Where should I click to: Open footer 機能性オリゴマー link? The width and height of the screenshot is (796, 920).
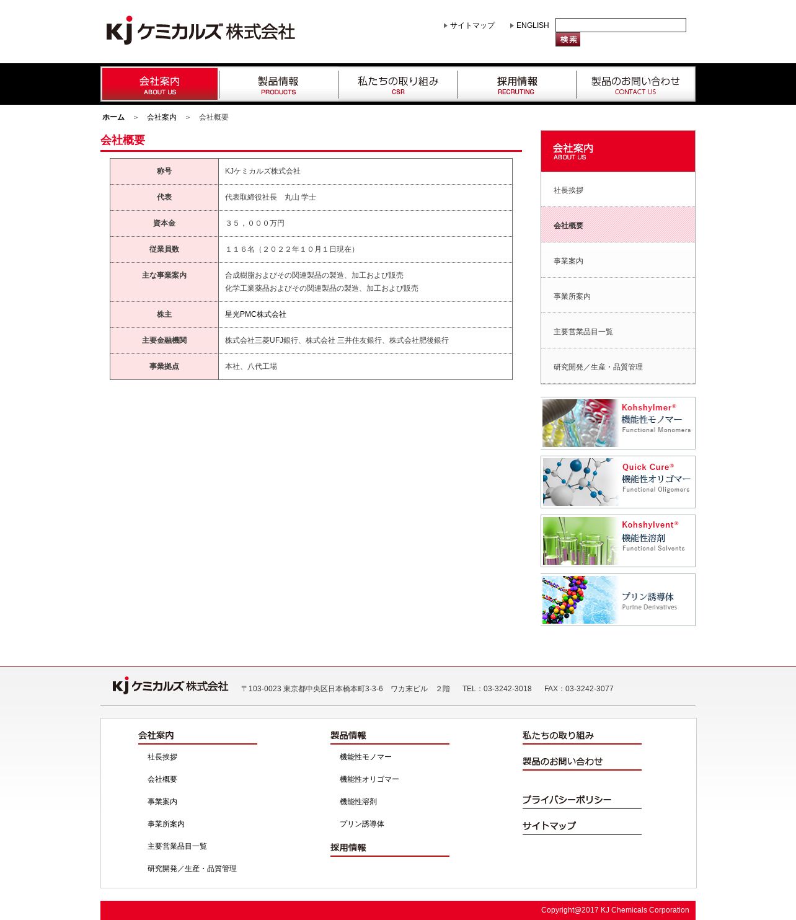coord(369,779)
